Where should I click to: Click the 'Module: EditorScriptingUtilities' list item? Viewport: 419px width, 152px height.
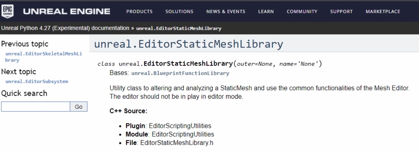[170, 134]
